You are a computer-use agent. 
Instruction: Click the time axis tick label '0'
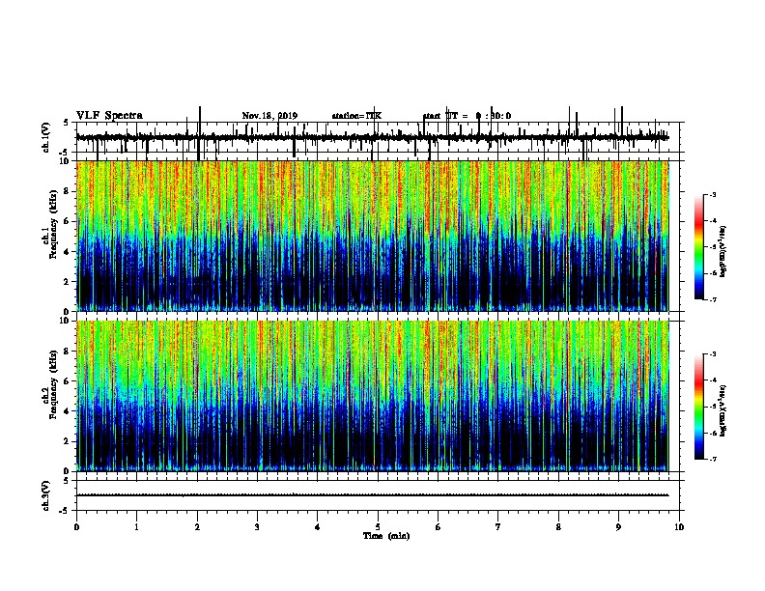[x=76, y=527]
